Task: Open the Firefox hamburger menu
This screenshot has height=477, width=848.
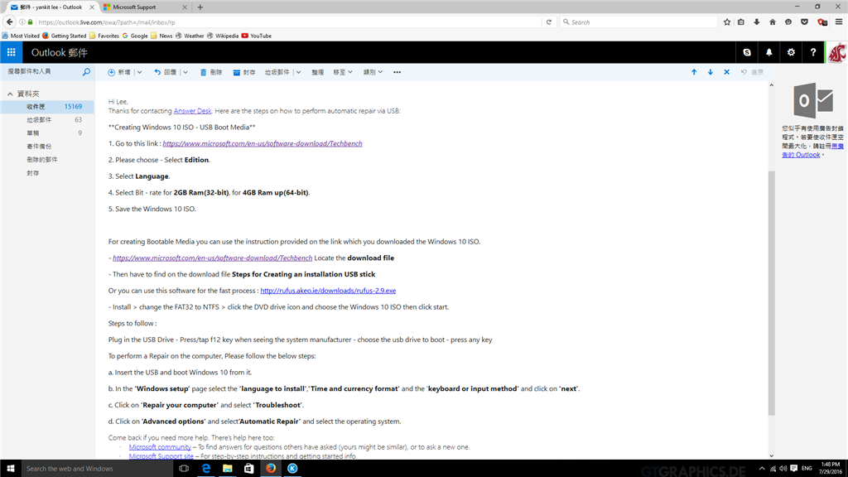Action: point(839,22)
